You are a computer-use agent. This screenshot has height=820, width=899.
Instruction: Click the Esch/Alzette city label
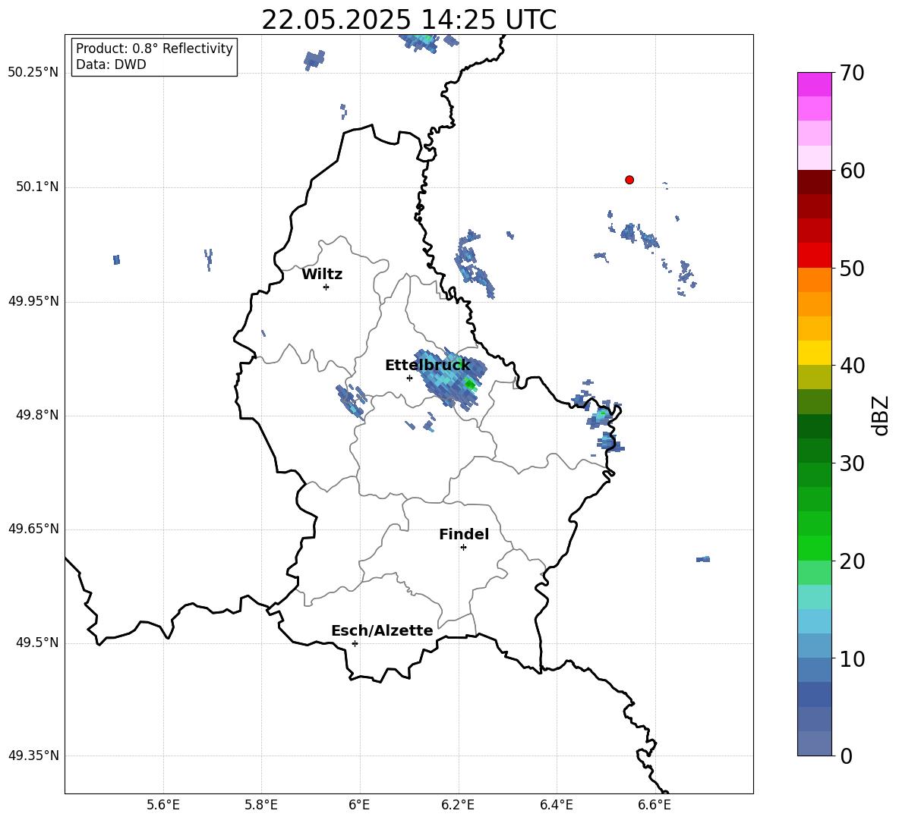(382, 630)
